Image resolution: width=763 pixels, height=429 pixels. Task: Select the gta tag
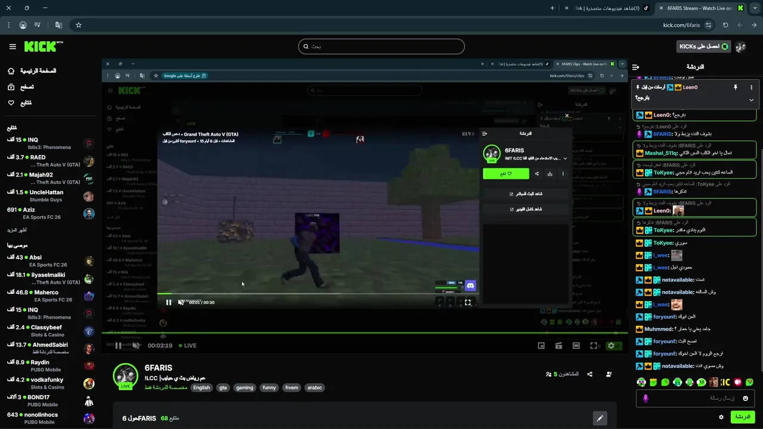click(223, 388)
